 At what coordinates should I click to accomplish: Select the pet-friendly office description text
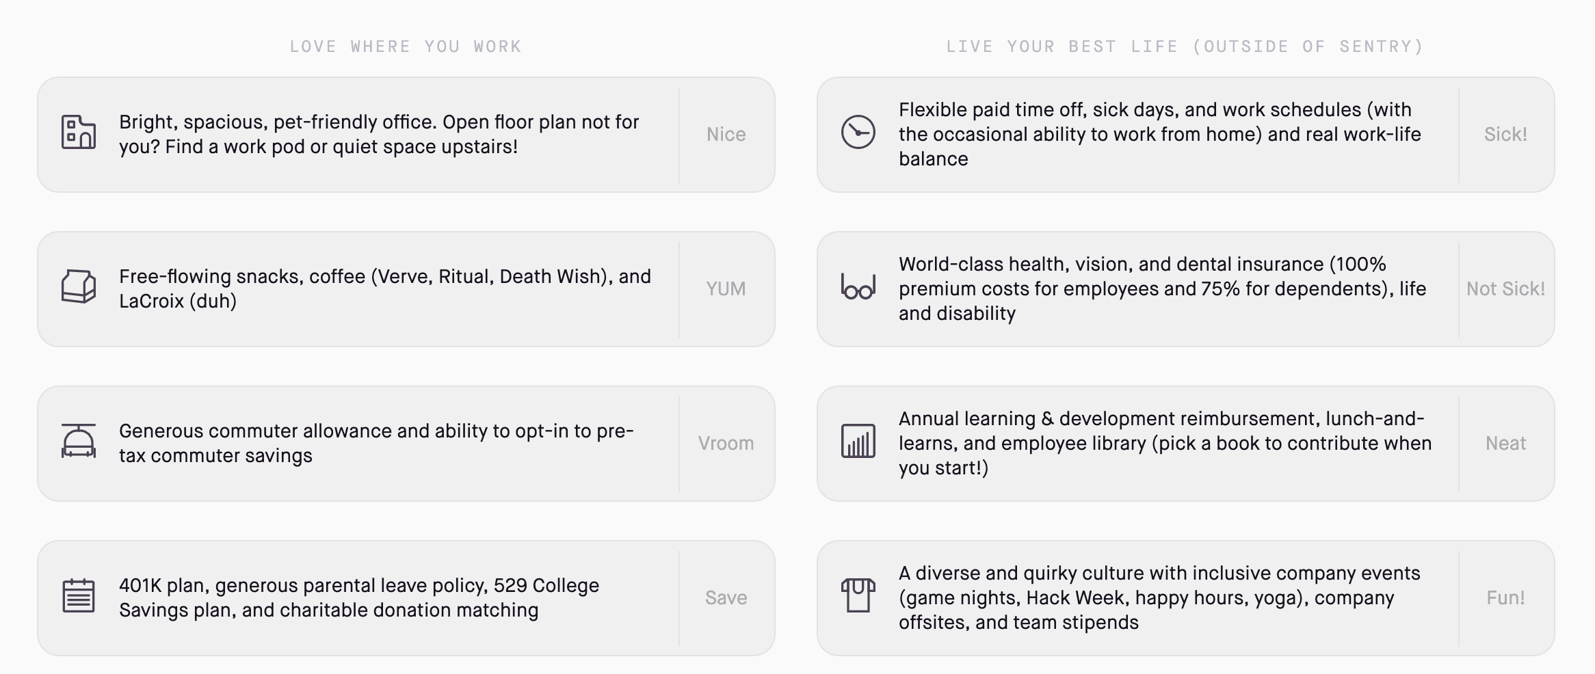pos(379,135)
